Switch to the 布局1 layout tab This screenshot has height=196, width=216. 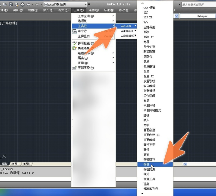pyautogui.click(x=15, y=164)
